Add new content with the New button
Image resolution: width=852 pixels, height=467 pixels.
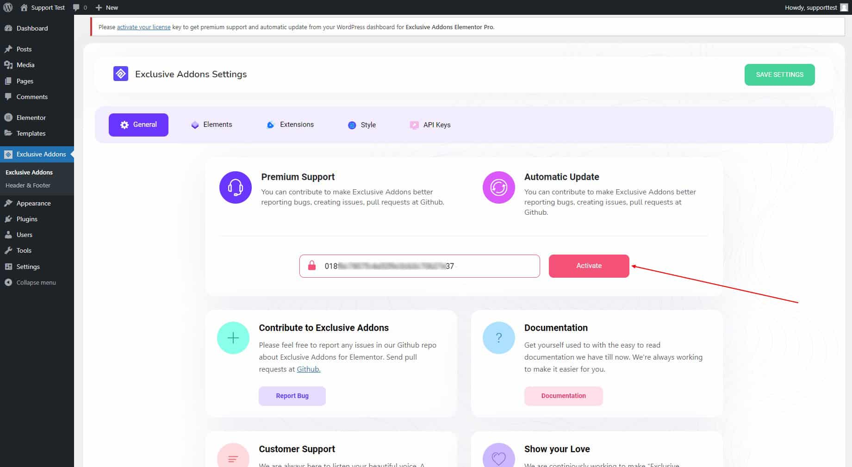[106, 7]
